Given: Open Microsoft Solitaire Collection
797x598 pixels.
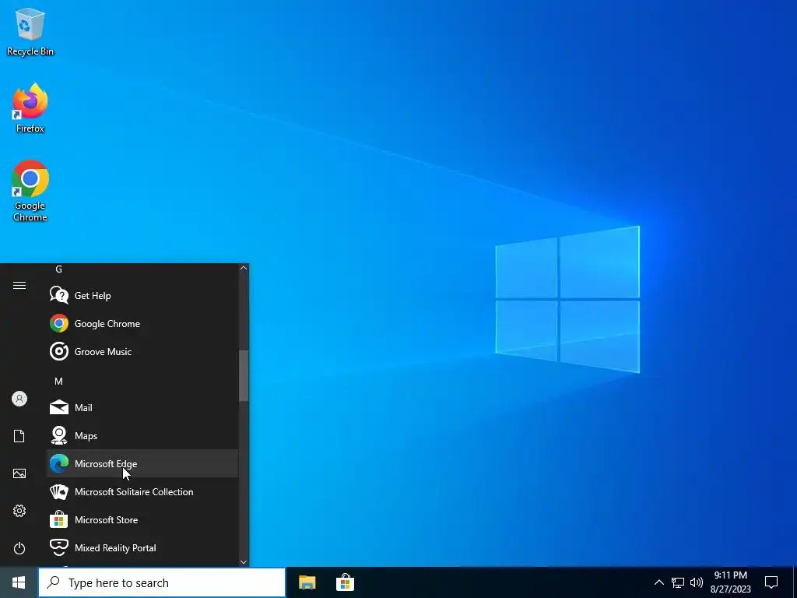Looking at the screenshot, I should click(142, 492).
